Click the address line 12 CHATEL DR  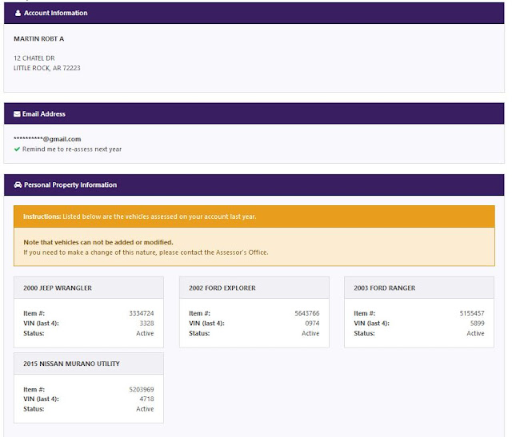(x=34, y=58)
